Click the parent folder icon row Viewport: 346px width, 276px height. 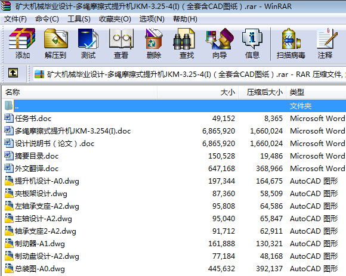coord(8,106)
